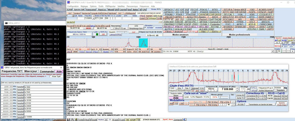Image resolution: width=295 pixels, height=121 pixels.
Task: Click the speaker icon next to Commander
Action: coord(185,119)
